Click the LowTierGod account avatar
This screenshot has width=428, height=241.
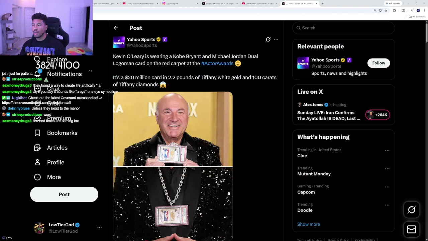pos(39,228)
